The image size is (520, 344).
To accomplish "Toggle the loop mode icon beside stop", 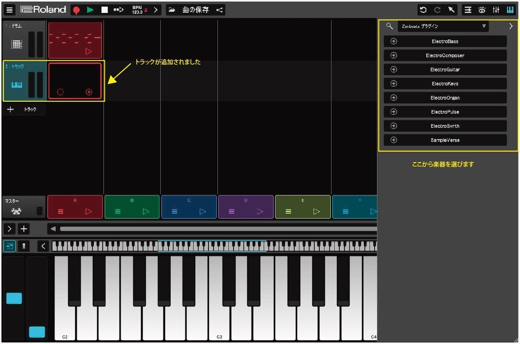I will tap(118, 10).
